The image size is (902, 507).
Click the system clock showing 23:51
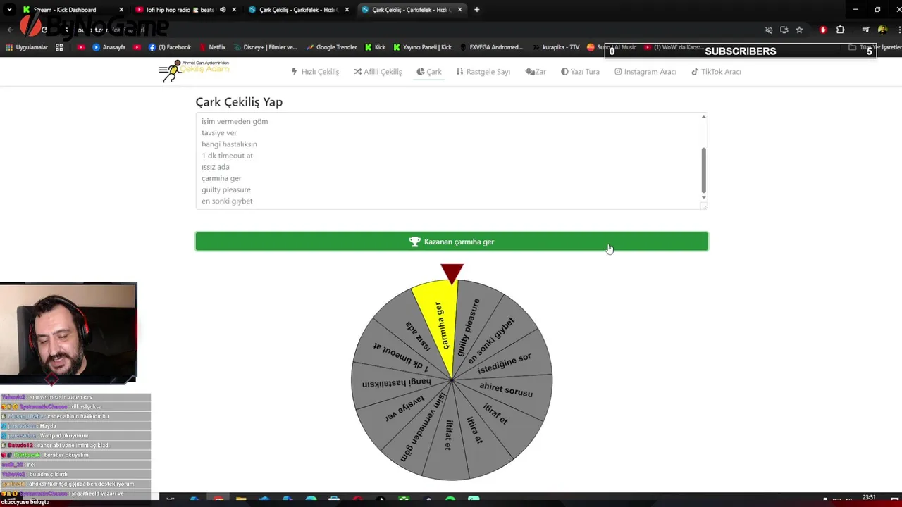coord(869,498)
